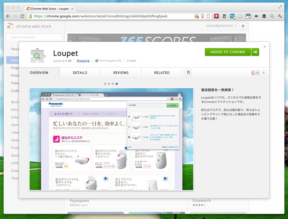Image resolution: width=288 pixels, height=219 pixels.
Task: Click the mobile phone icon in address bar
Action: (202, 16)
